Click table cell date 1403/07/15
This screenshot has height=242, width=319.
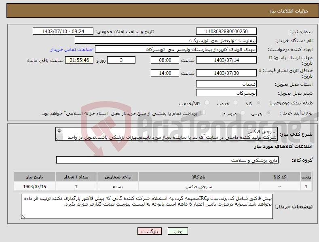click(x=35, y=187)
